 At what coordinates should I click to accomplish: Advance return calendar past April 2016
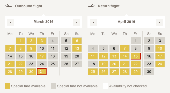coord(159,22)
